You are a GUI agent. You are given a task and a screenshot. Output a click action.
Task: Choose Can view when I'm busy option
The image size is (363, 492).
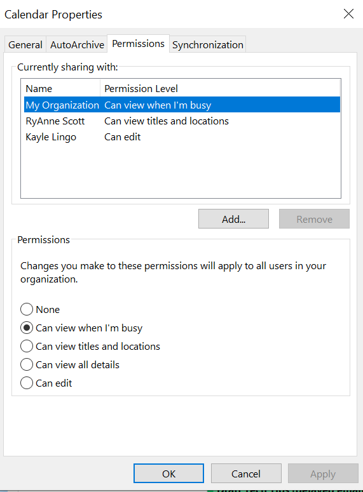point(27,328)
